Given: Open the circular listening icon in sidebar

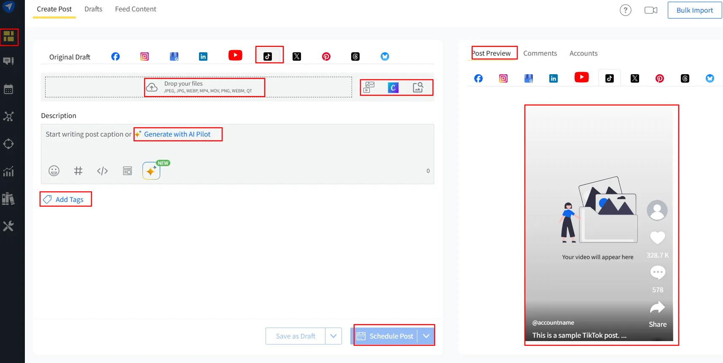Looking at the screenshot, I should pos(8,144).
